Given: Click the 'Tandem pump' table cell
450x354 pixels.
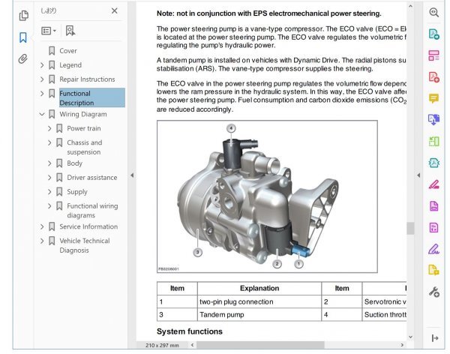Looking at the screenshot, I should (x=259, y=315).
